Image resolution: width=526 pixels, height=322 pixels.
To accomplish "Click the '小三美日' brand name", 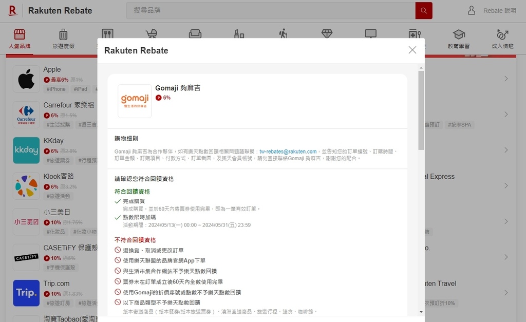I will 57,212.
